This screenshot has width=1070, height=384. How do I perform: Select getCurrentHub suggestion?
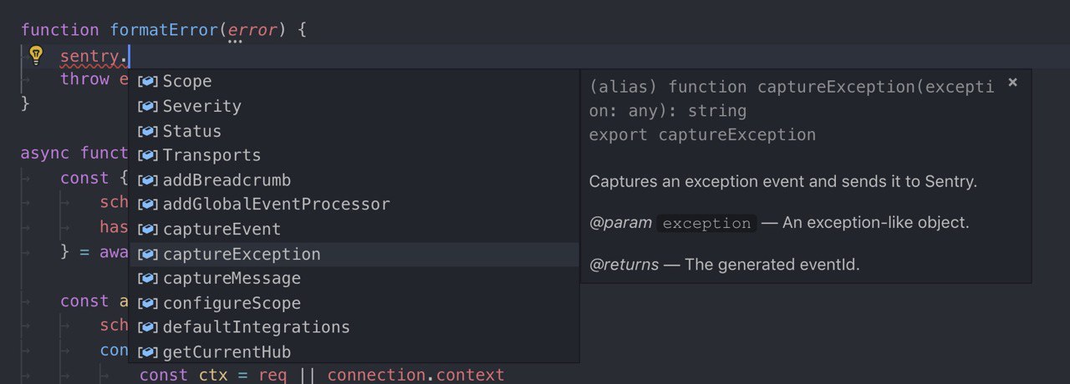coord(354,352)
